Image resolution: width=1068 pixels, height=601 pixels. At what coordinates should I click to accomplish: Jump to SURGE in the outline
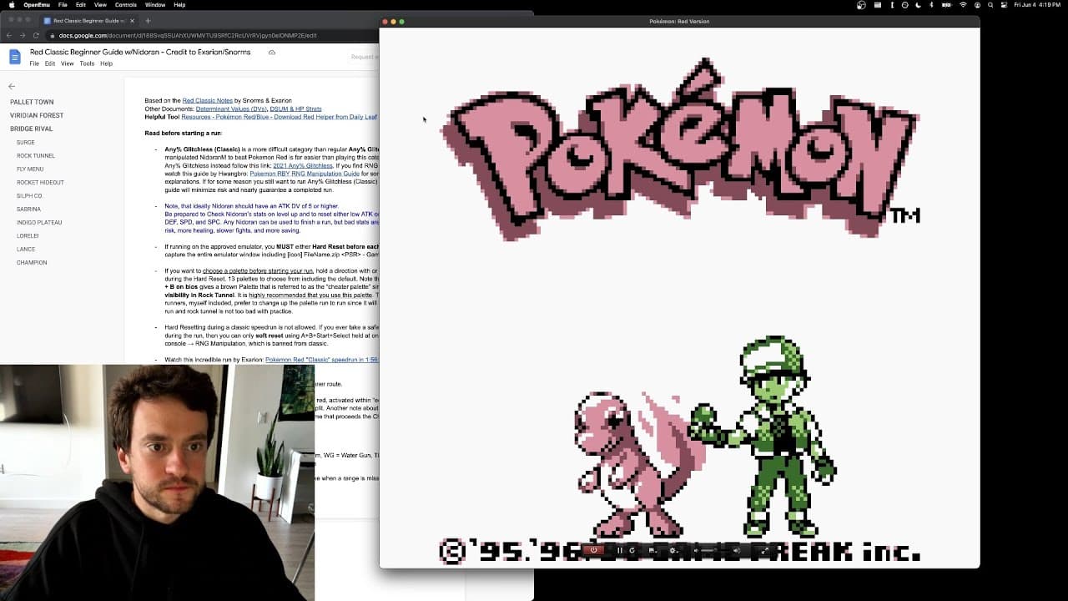[x=25, y=142]
